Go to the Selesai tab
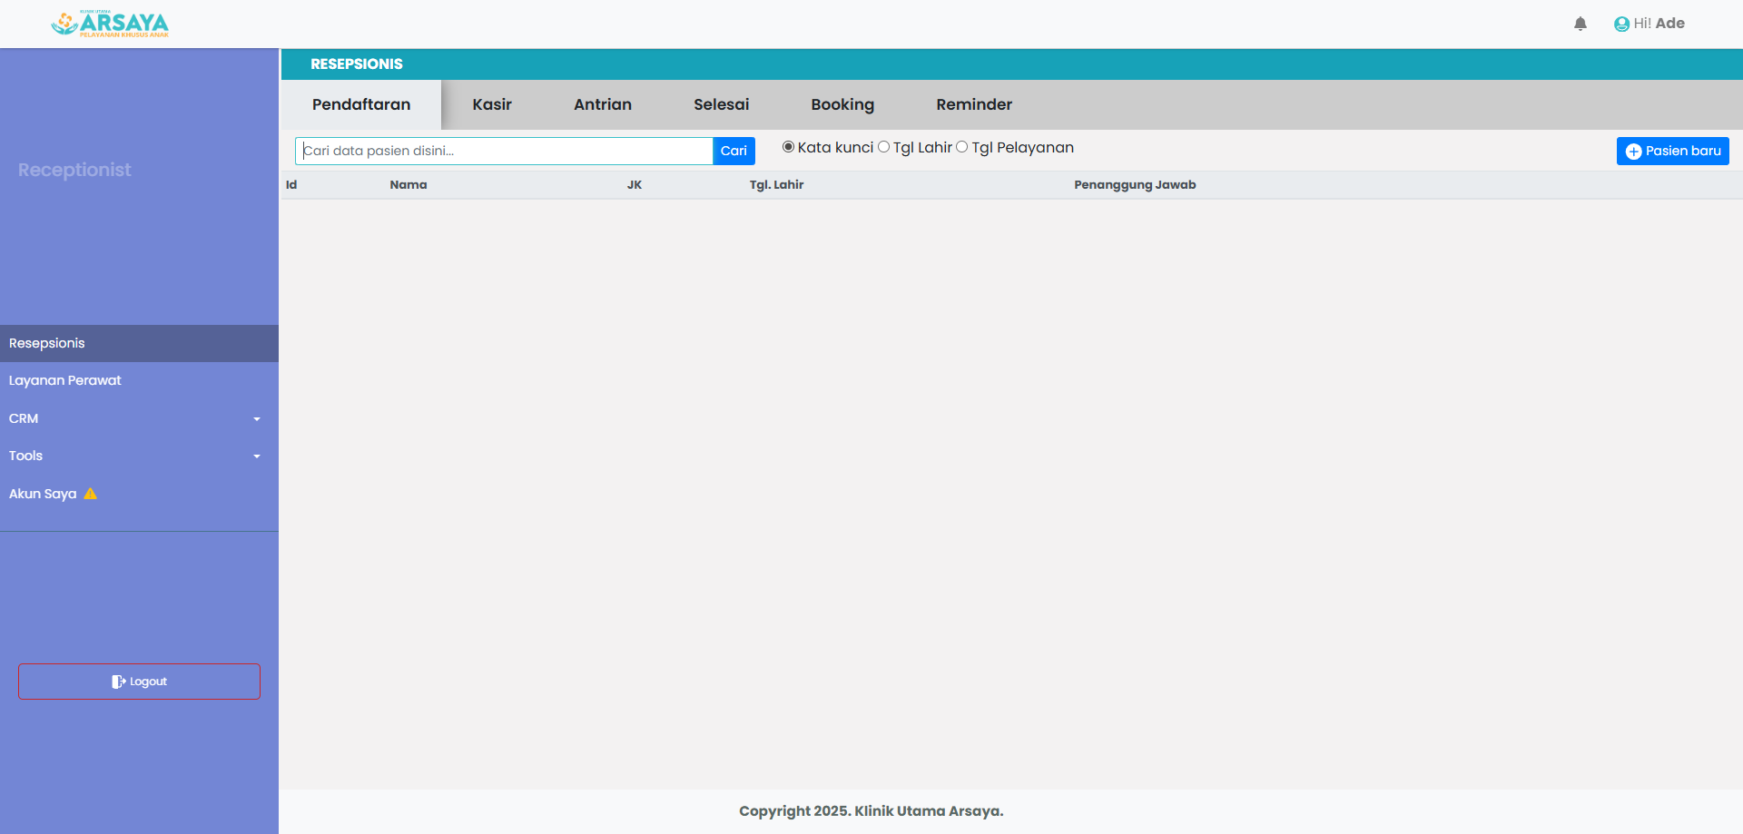Viewport: 1743px width, 834px height. (721, 104)
